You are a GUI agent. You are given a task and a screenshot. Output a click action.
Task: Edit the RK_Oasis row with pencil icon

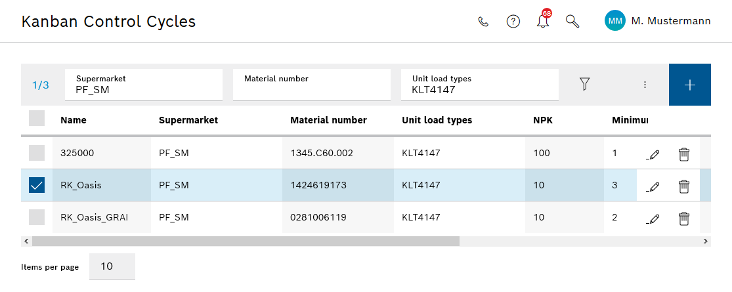click(653, 186)
